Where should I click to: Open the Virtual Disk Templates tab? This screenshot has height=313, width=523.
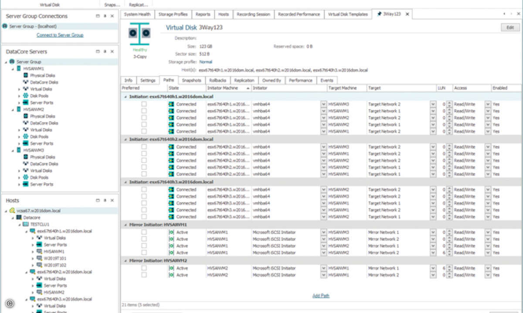coord(348,14)
